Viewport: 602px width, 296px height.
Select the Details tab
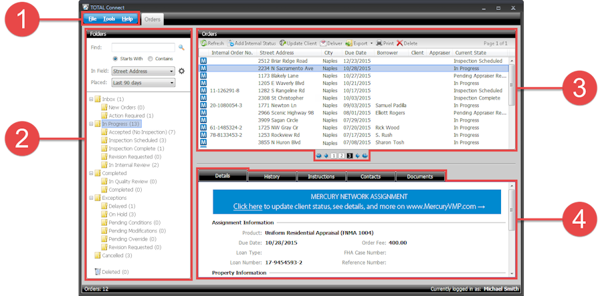point(223,176)
